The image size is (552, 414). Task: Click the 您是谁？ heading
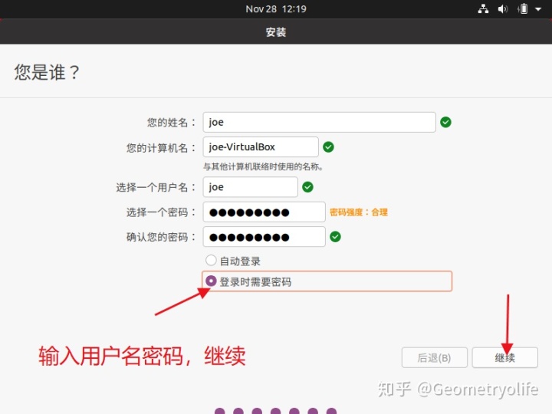click(x=47, y=73)
